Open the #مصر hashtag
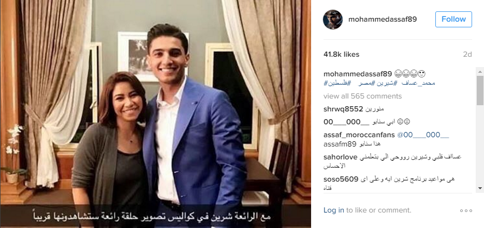Viewport: 484px width, 228px height. 368,84
